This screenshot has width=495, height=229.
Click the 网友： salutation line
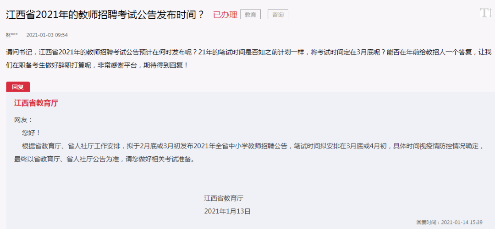pyautogui.click(x=23, y=120)
